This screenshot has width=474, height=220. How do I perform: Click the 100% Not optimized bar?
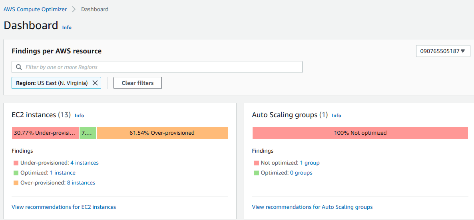(x=360, y=133)
